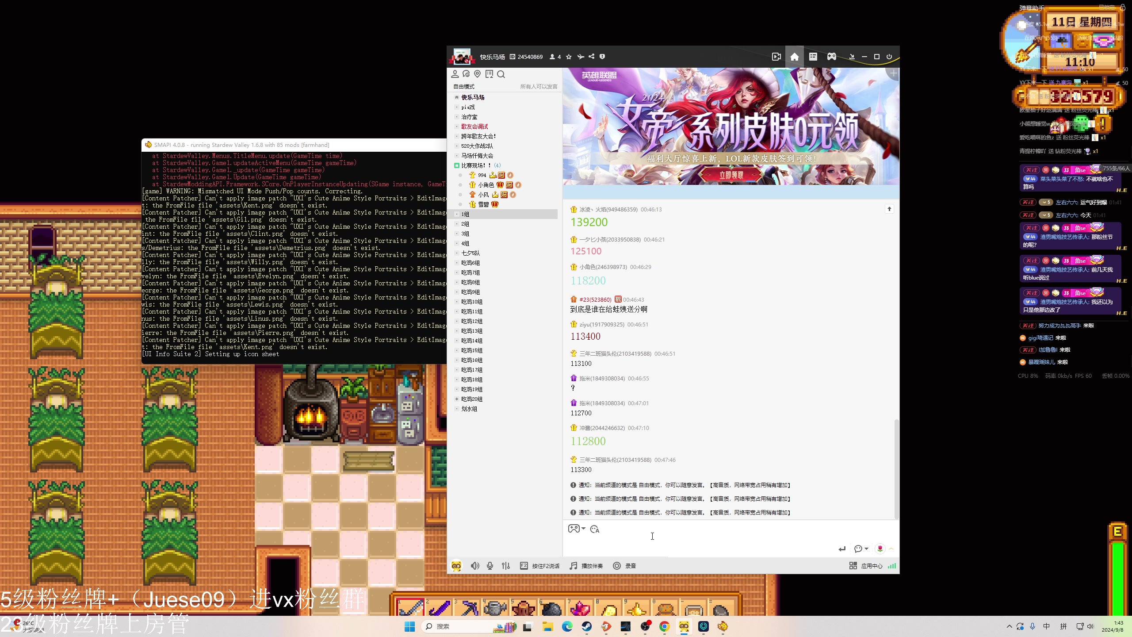Select the 治疗室 channel
This screenshot has height=637, width=1132.
pos(469,117)
